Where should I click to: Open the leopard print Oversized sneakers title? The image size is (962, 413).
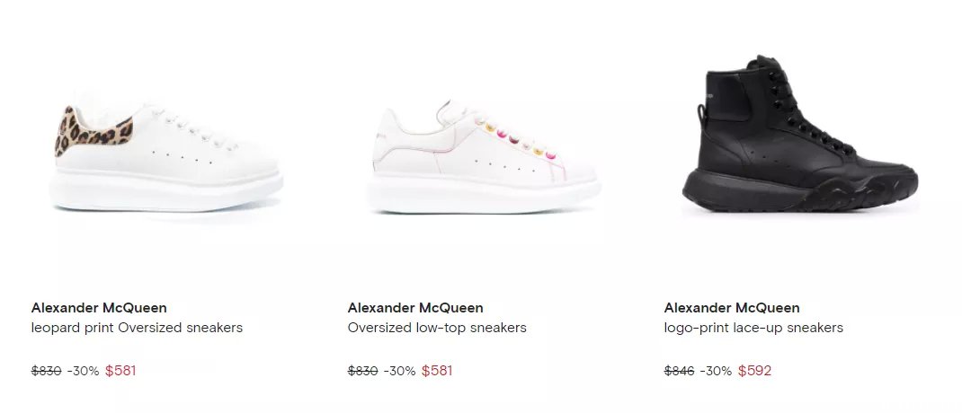click(137, 328)
